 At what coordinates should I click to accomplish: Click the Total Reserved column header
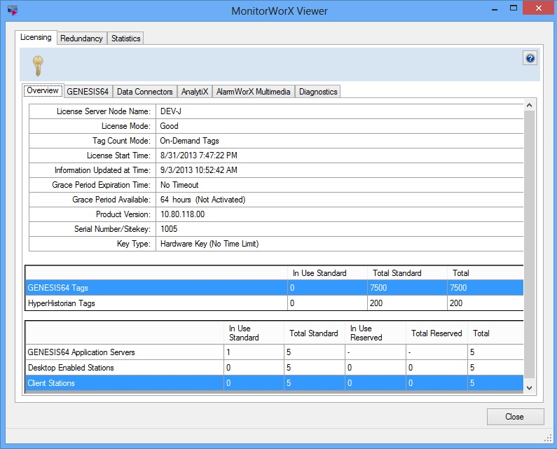436,333
